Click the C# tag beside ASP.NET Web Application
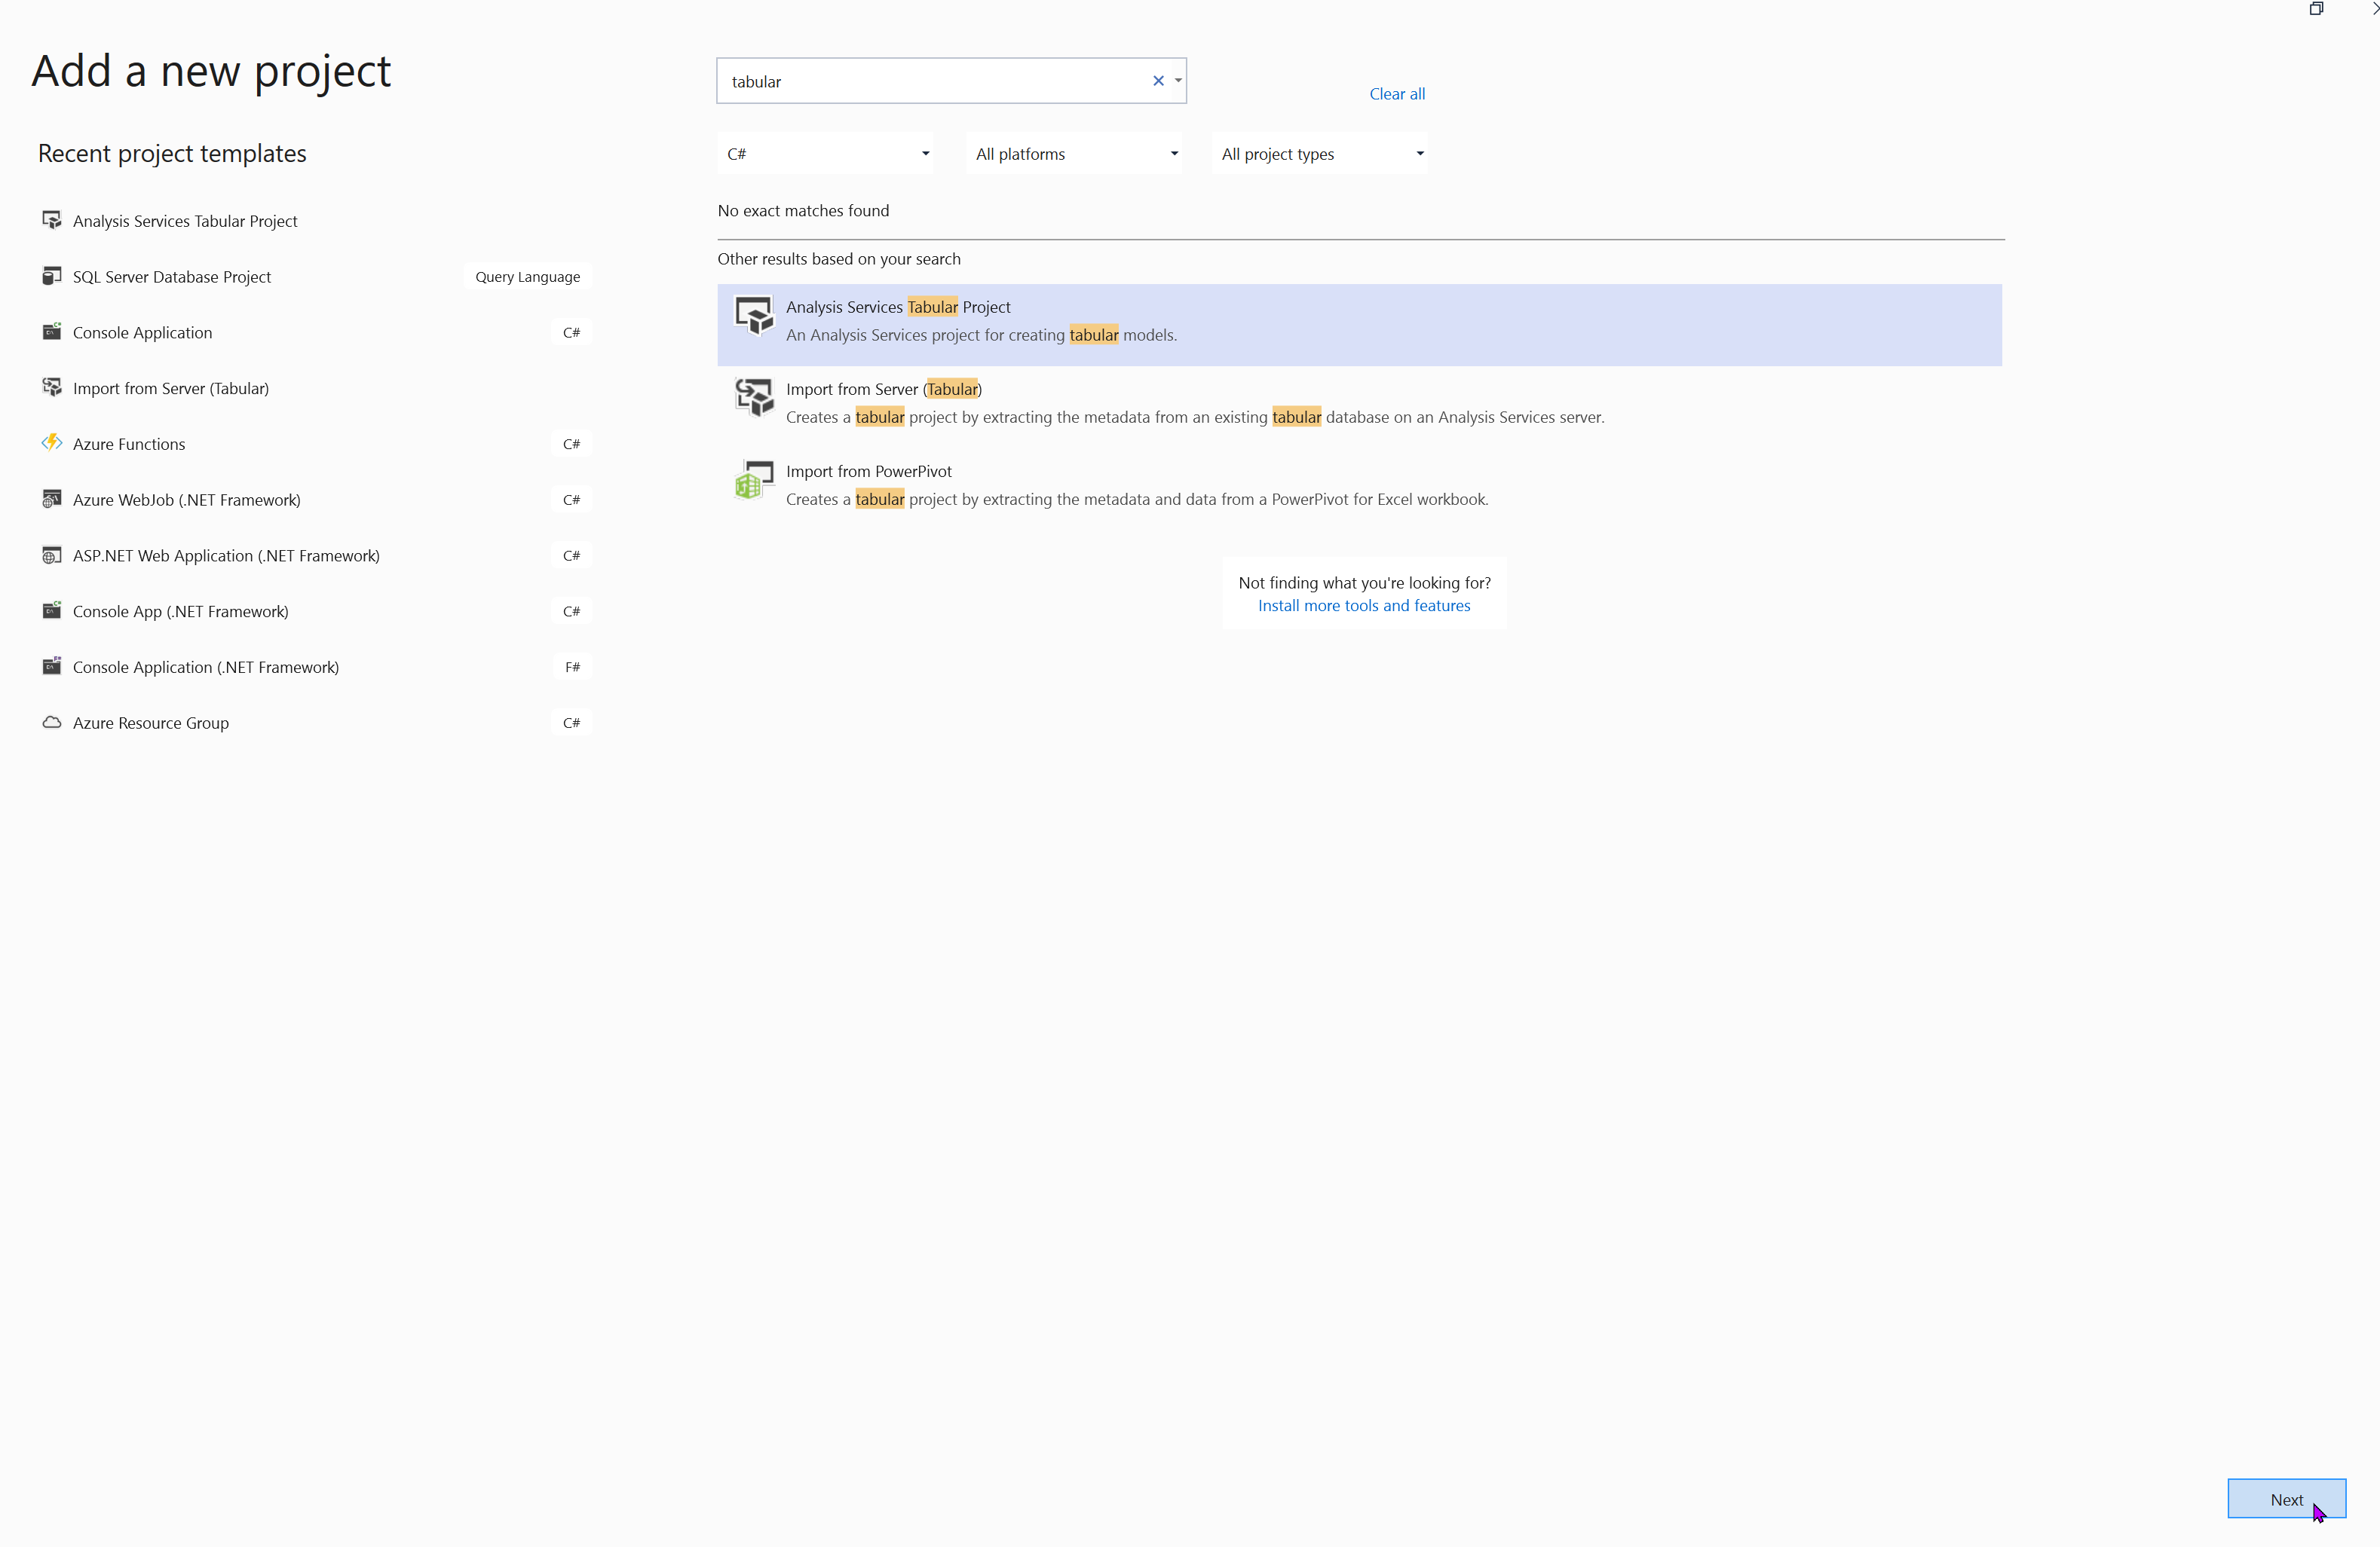Screen dimensions: 2380x1547 click(571, 555)
